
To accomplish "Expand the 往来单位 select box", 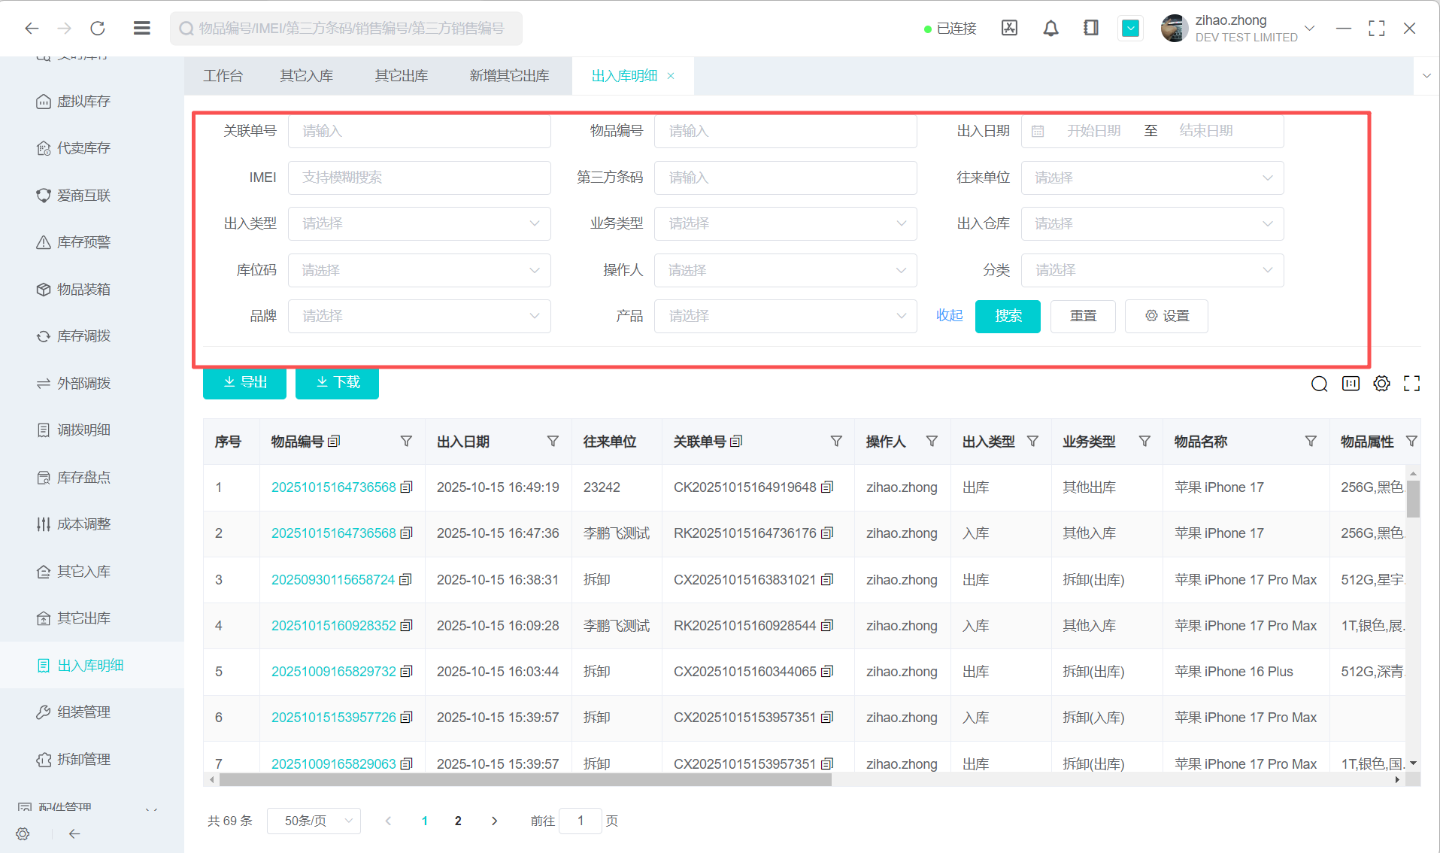I will (1151, 178).
